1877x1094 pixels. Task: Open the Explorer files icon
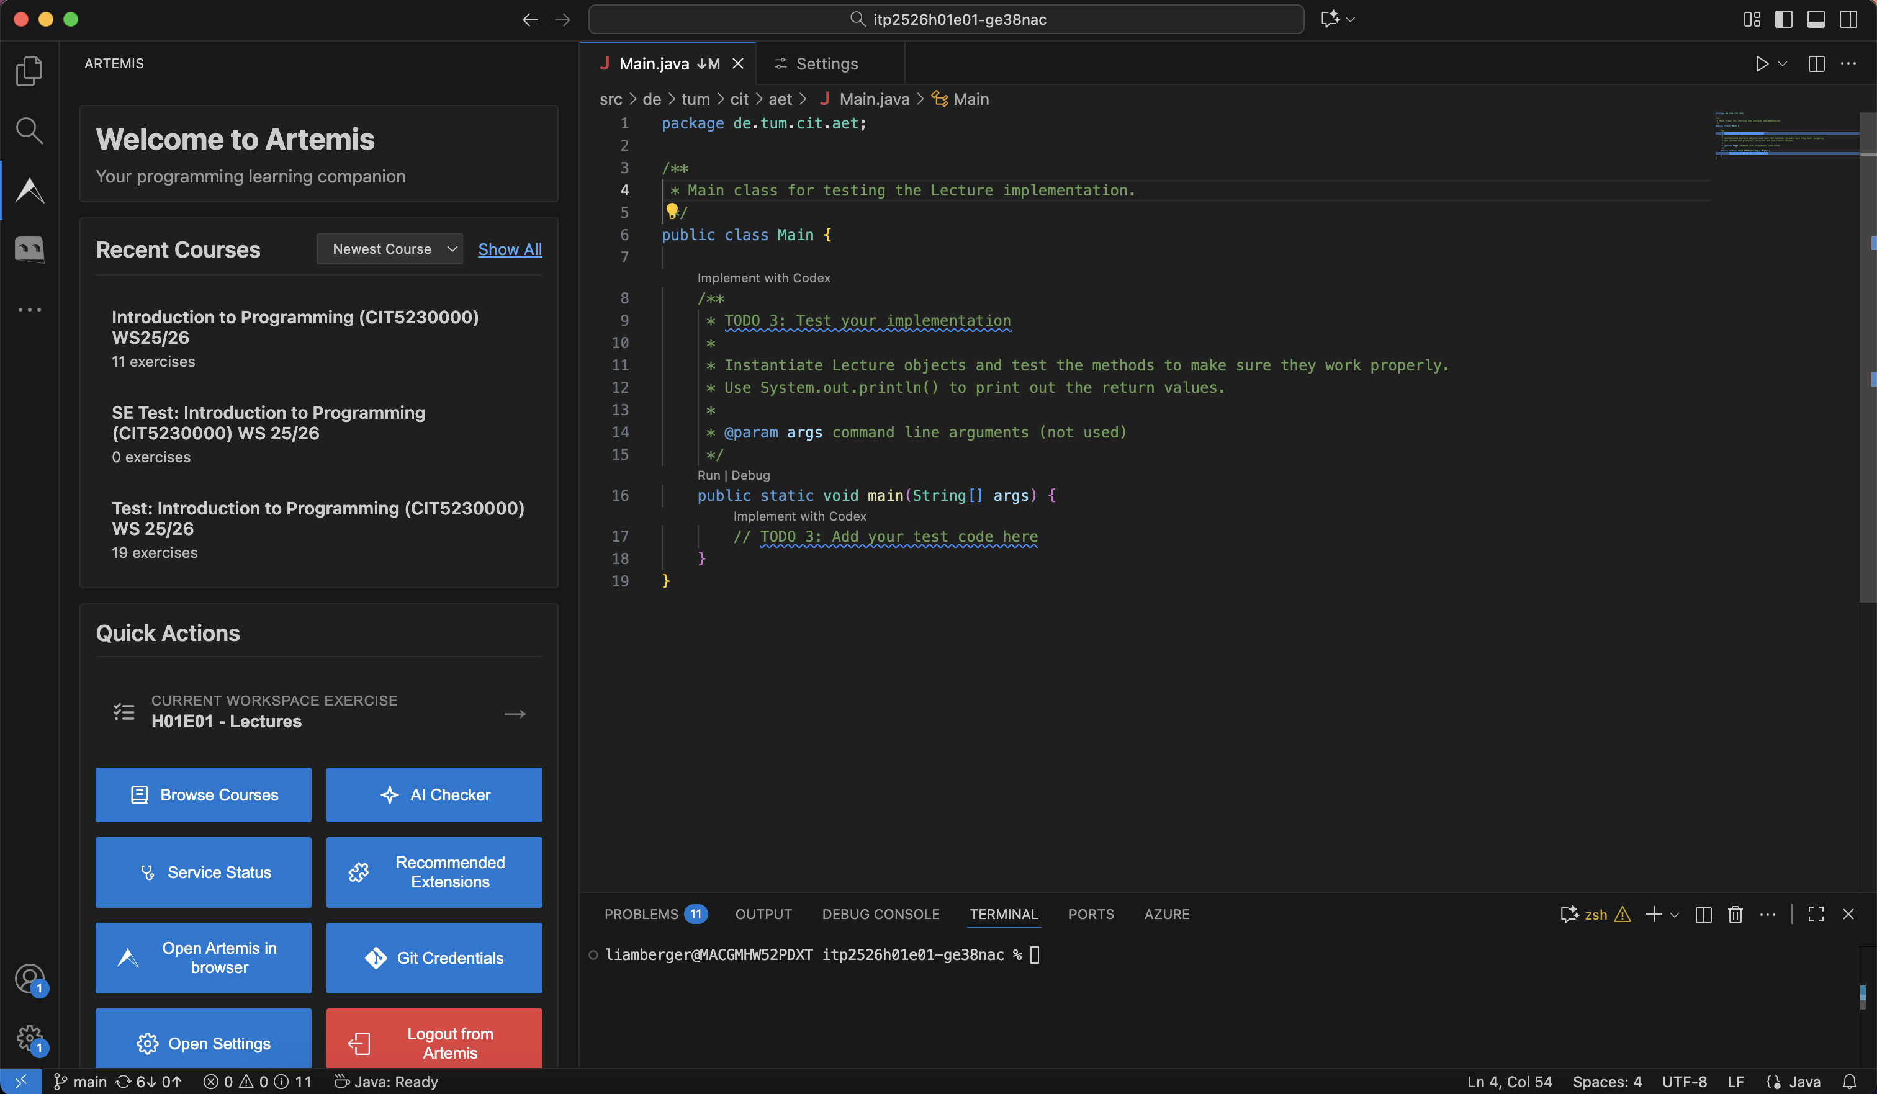(30, 71)
